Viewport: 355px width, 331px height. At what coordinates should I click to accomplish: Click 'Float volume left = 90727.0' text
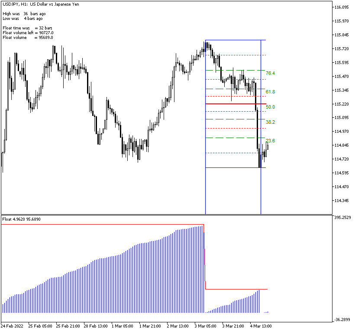(x=28, y=33)
